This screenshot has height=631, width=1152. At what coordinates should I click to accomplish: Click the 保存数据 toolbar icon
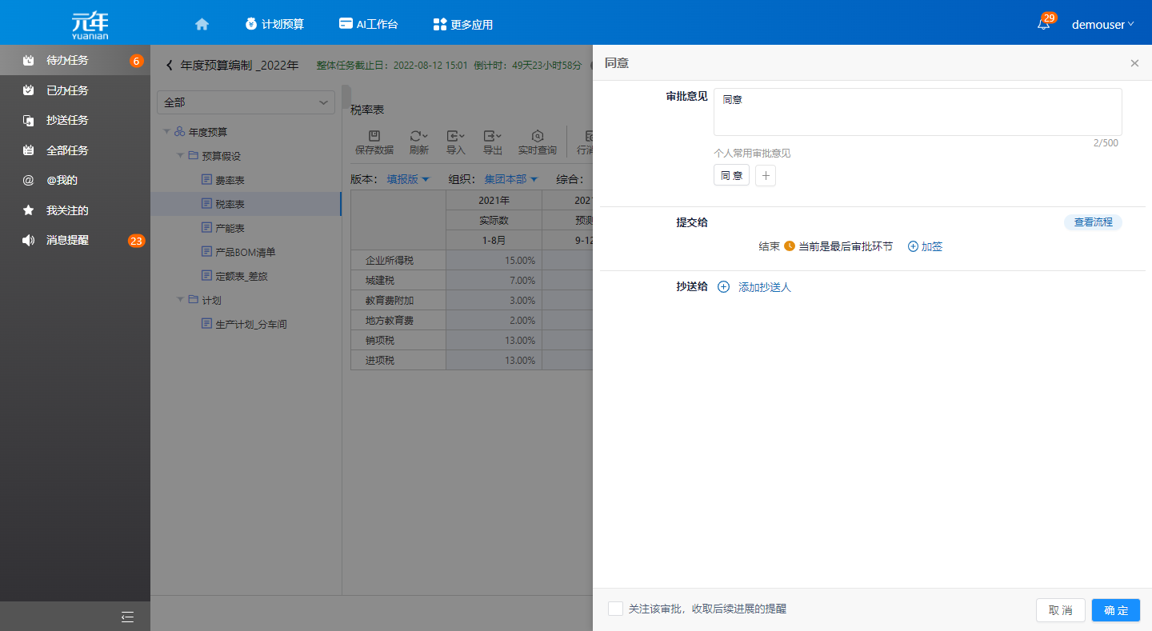(x=374, y=136)
